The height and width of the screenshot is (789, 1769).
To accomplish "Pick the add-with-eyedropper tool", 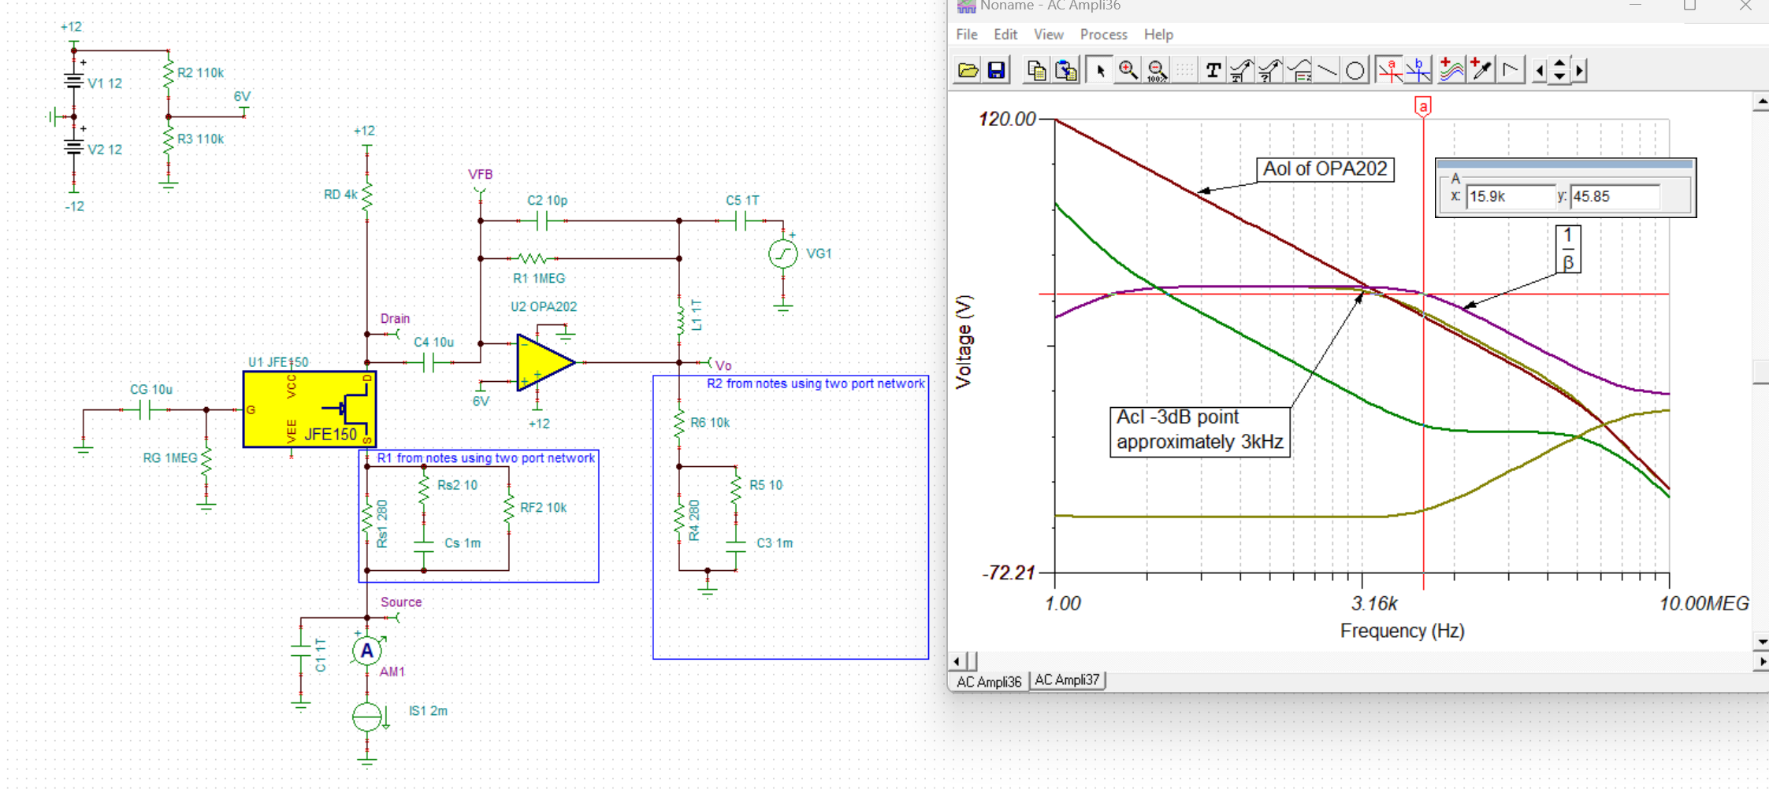I will tap(1481, 71).
